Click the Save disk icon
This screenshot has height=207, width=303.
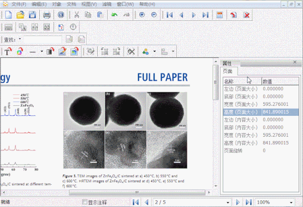coord(32,15)
